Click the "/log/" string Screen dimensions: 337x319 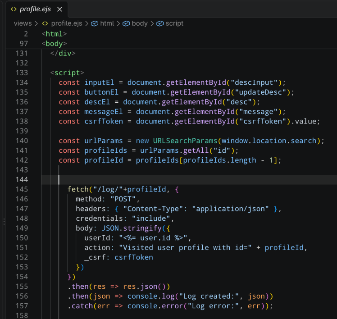coord(108,189)
